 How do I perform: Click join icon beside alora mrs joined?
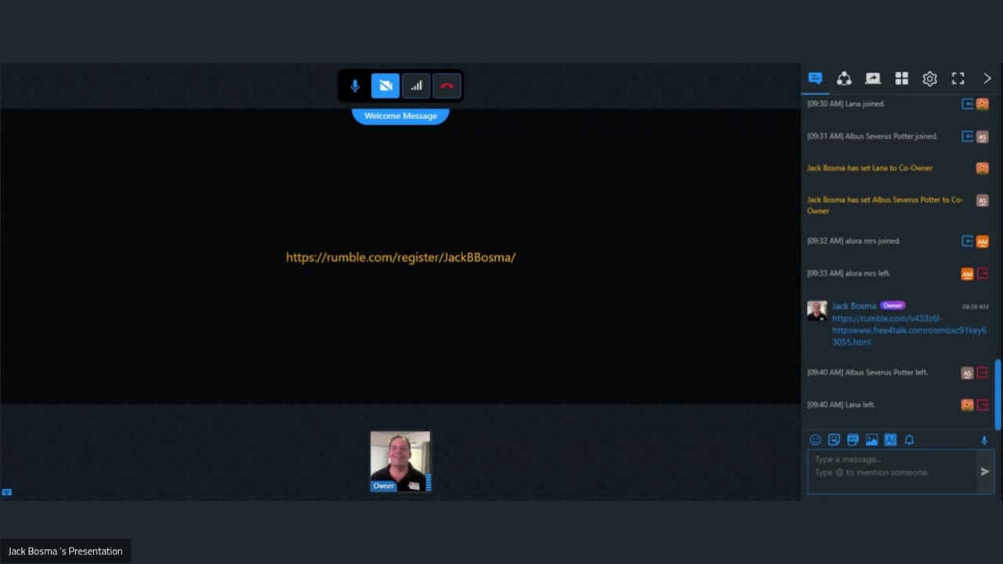(968, 241)
